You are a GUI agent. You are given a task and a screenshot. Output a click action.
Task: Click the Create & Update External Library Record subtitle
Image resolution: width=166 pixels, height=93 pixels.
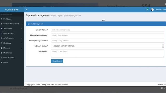[x=66, y=16]
